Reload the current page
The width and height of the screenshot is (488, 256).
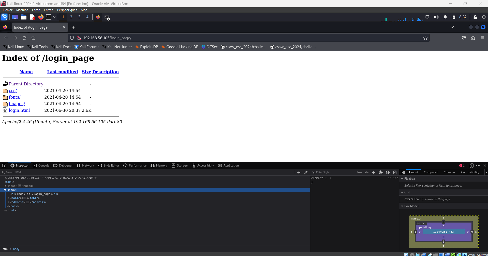click(x=24, y=38)
